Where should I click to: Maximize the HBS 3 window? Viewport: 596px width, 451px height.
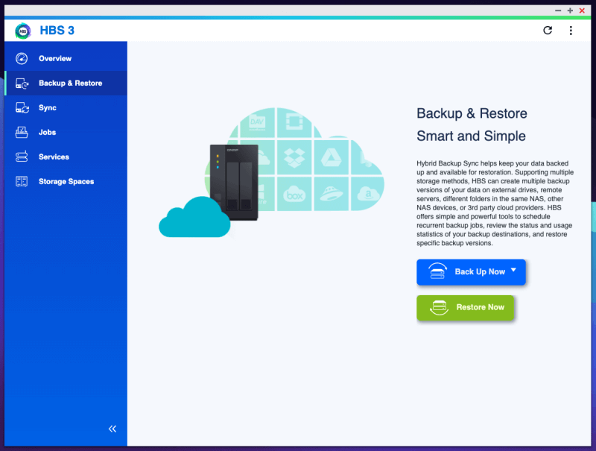click(x=570, y=10)
